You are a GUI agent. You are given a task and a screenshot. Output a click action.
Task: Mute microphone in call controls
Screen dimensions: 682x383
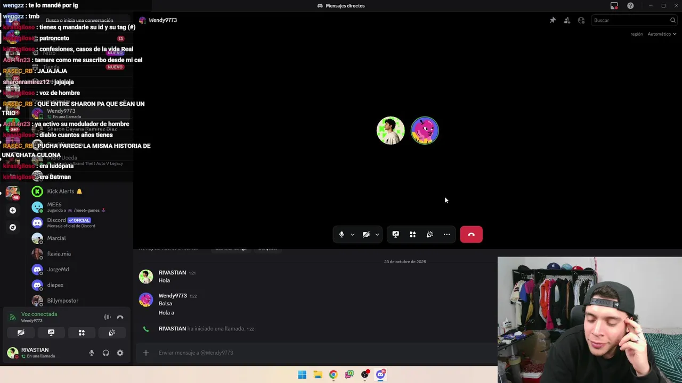pyautogui.click(x=342, y=235)
